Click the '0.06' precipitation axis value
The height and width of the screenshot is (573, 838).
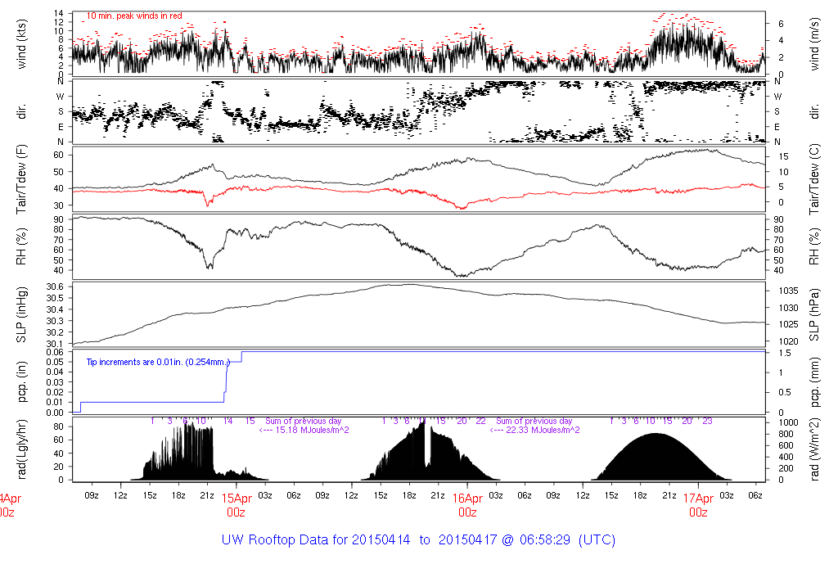pos(55,352)
